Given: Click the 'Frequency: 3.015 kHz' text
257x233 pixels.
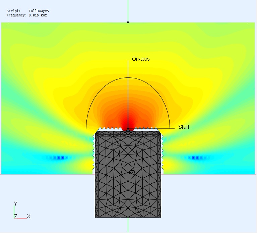Looking at the screenshot, I should [x=27, y=15].
